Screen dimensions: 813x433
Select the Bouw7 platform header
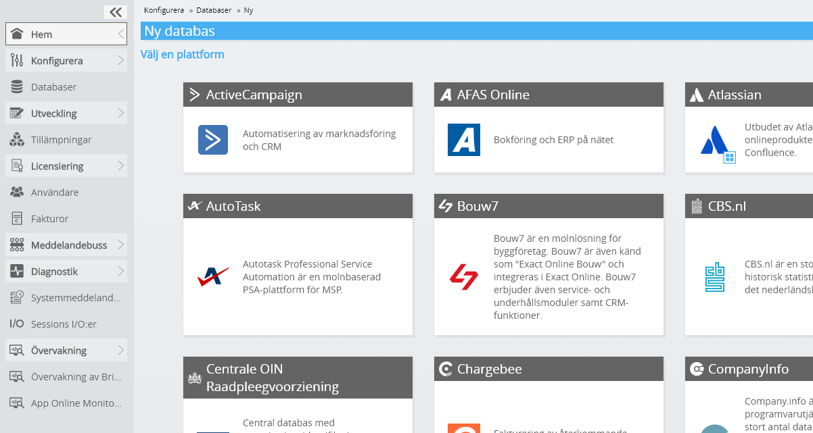(x=549, y=206)
